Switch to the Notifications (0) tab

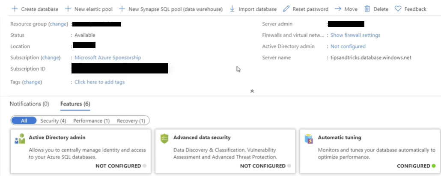coord(29,104)
